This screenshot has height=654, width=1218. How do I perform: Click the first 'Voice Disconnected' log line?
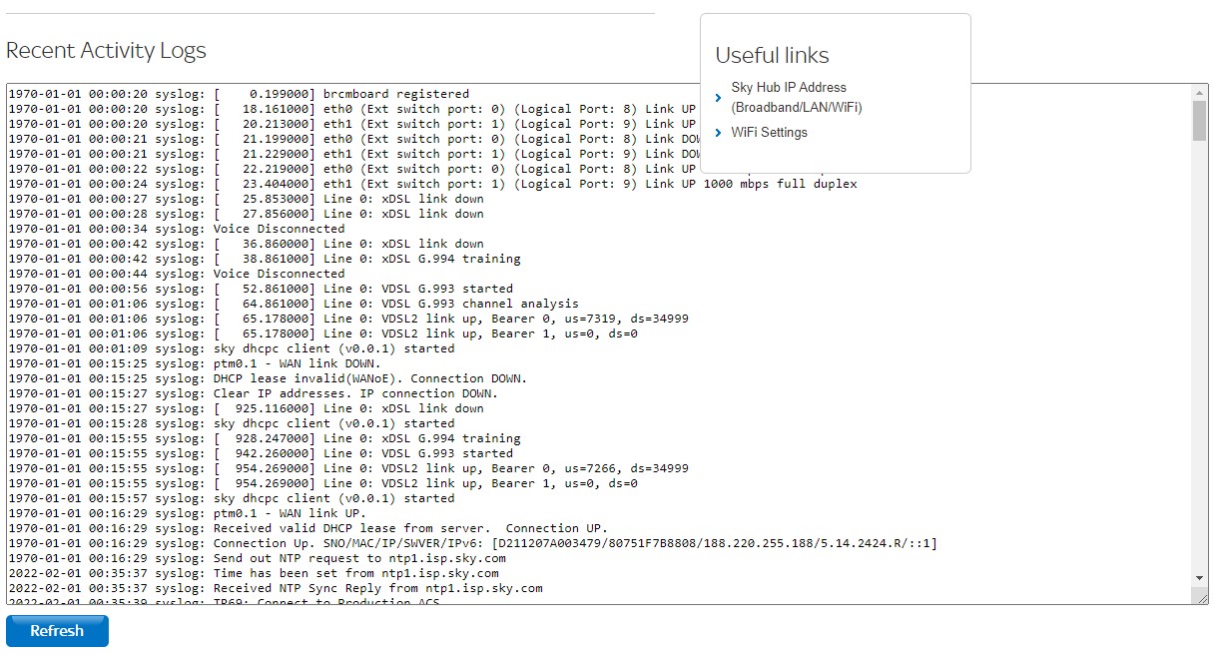coord(177,229)
